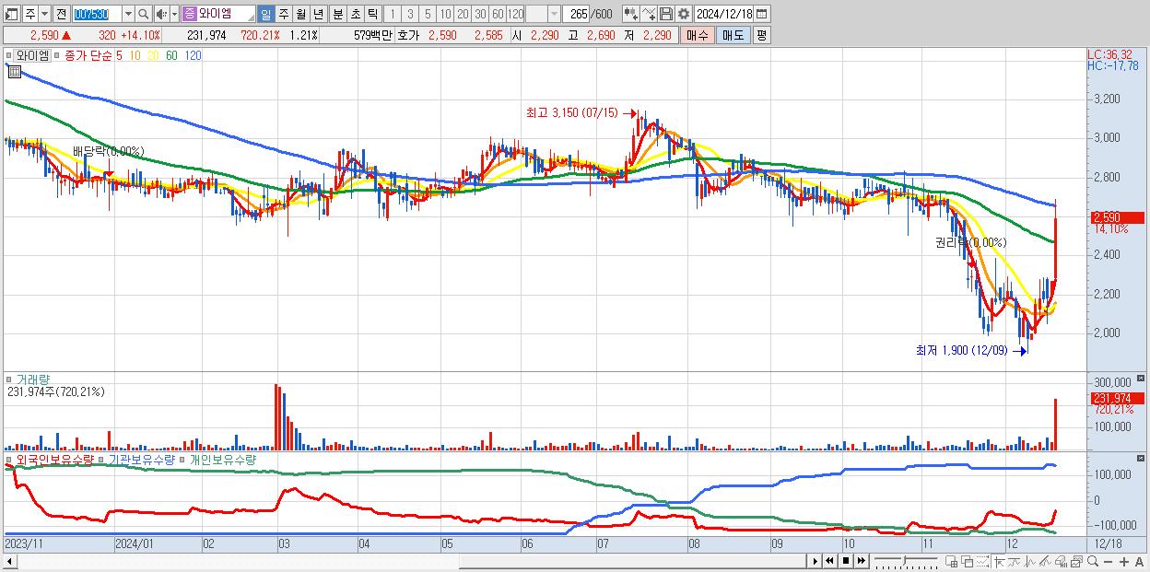
Task: Stop the chart replay
Action: point(846,561)
